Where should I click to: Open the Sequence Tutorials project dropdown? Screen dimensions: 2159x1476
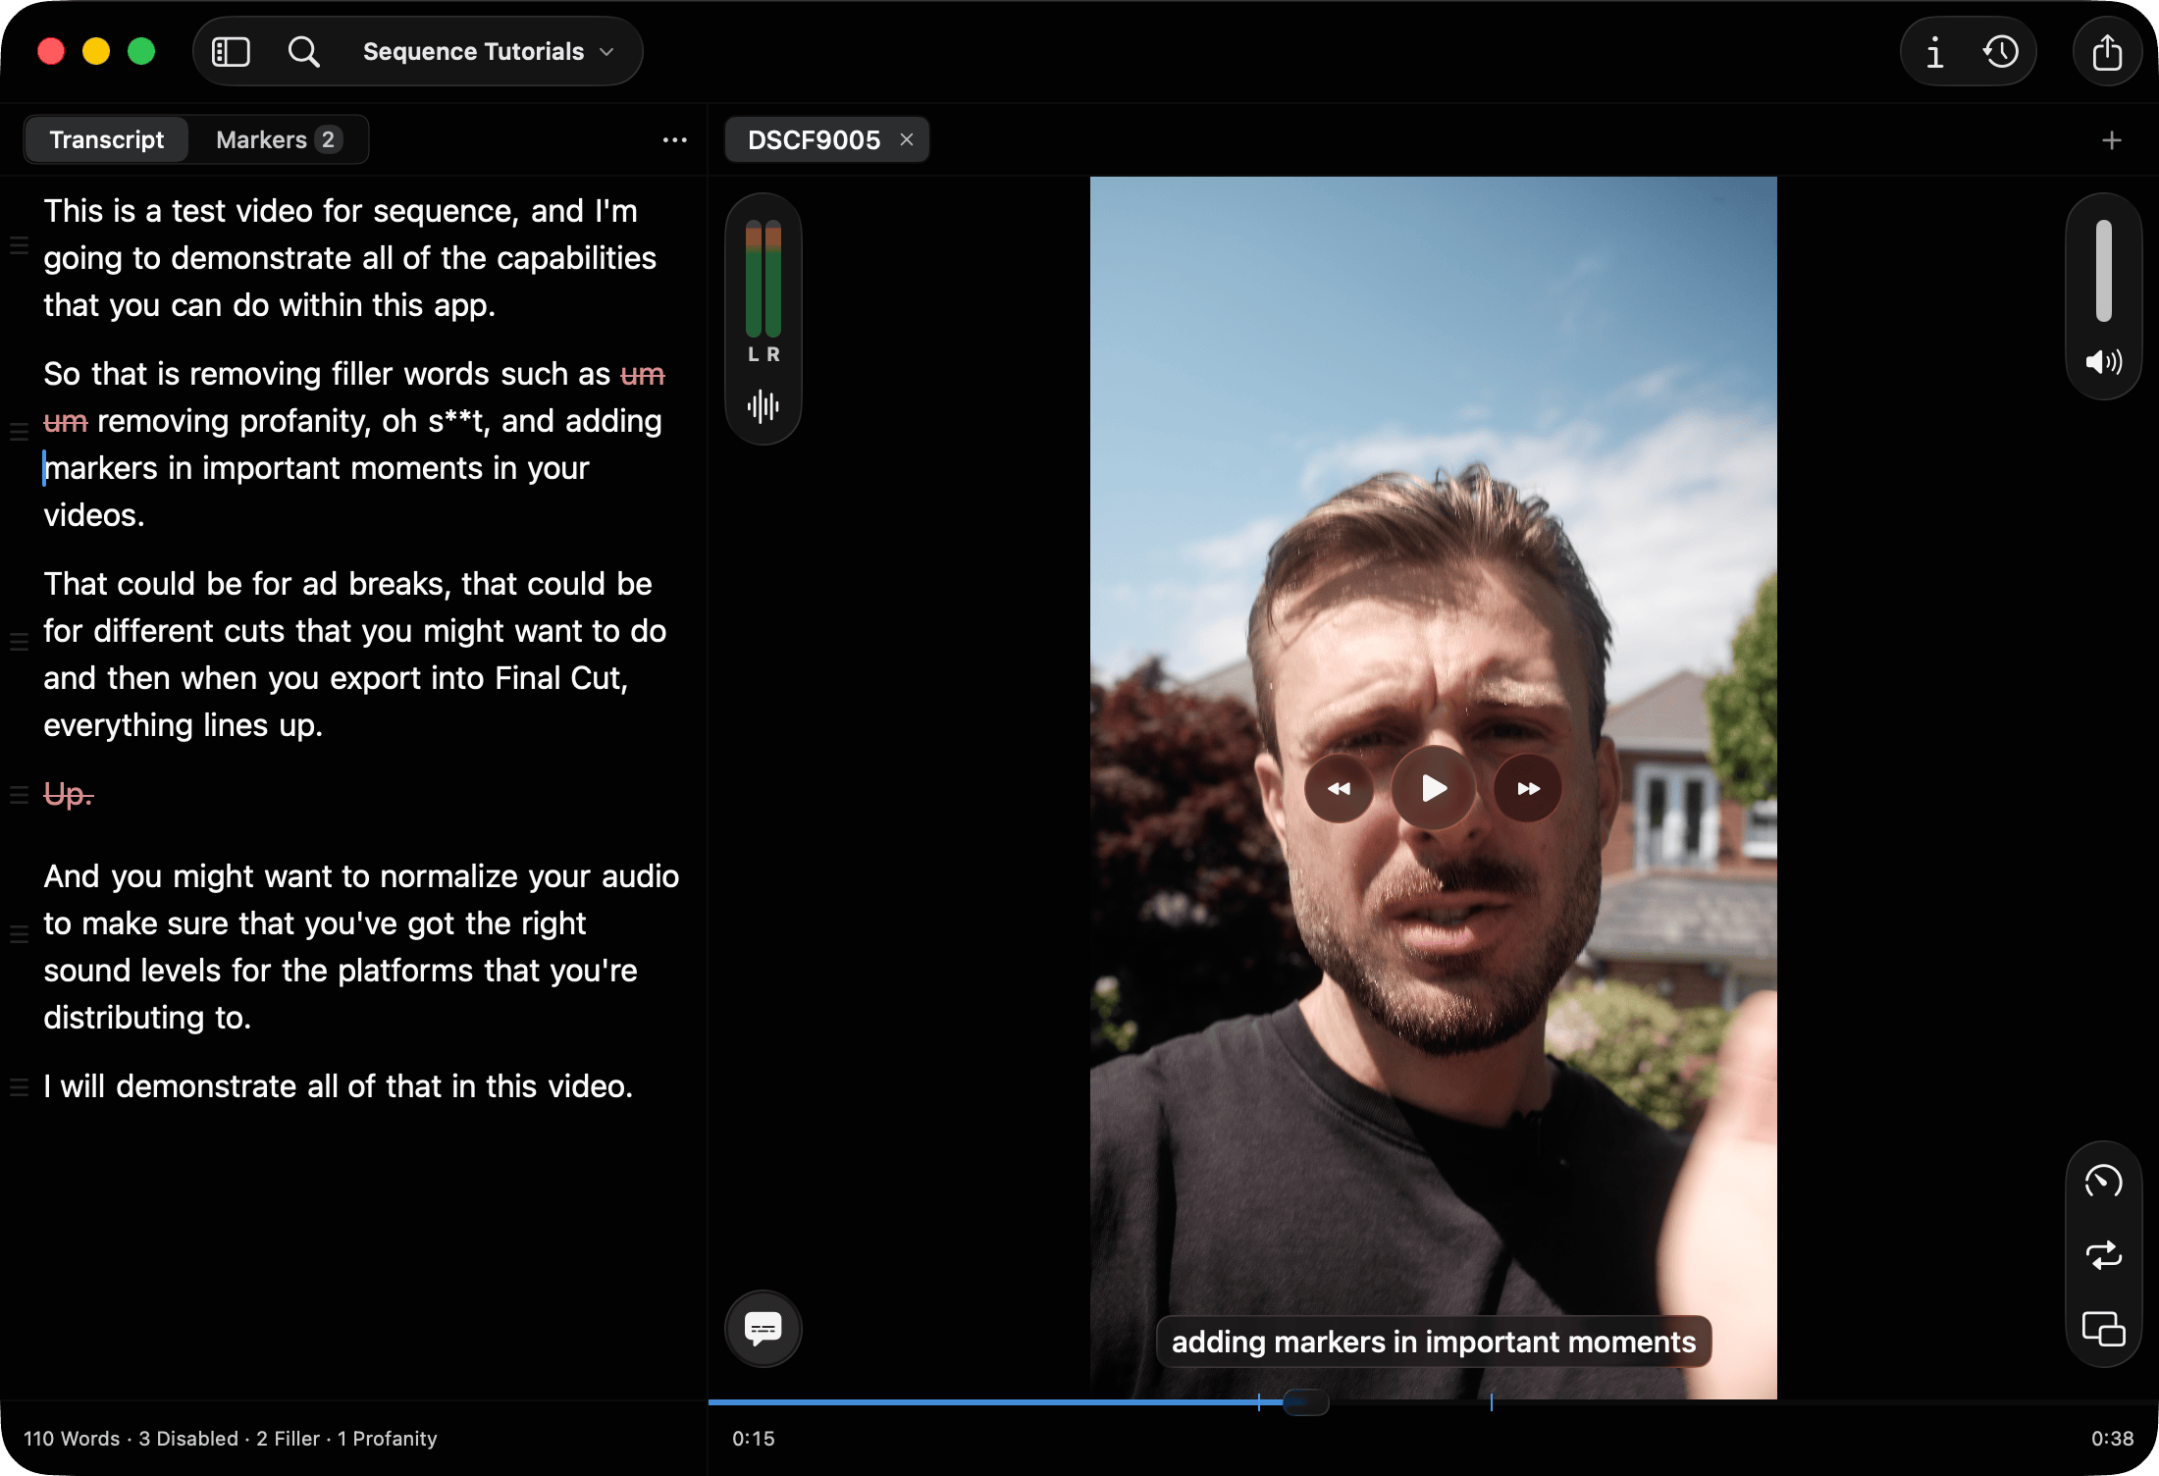(489, 52)
